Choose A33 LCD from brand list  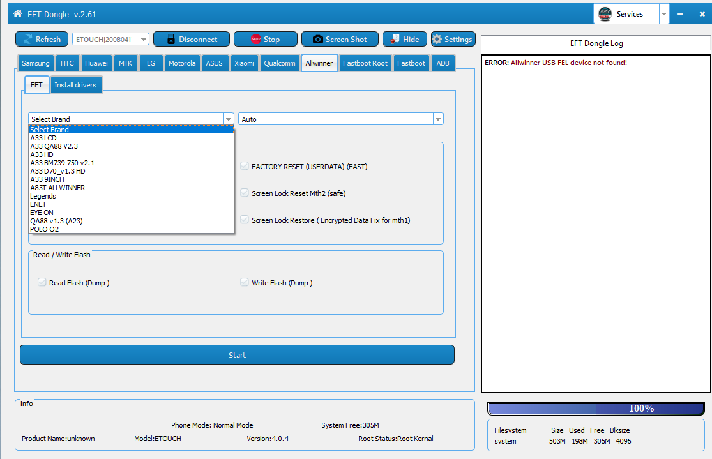click(131, 138)
